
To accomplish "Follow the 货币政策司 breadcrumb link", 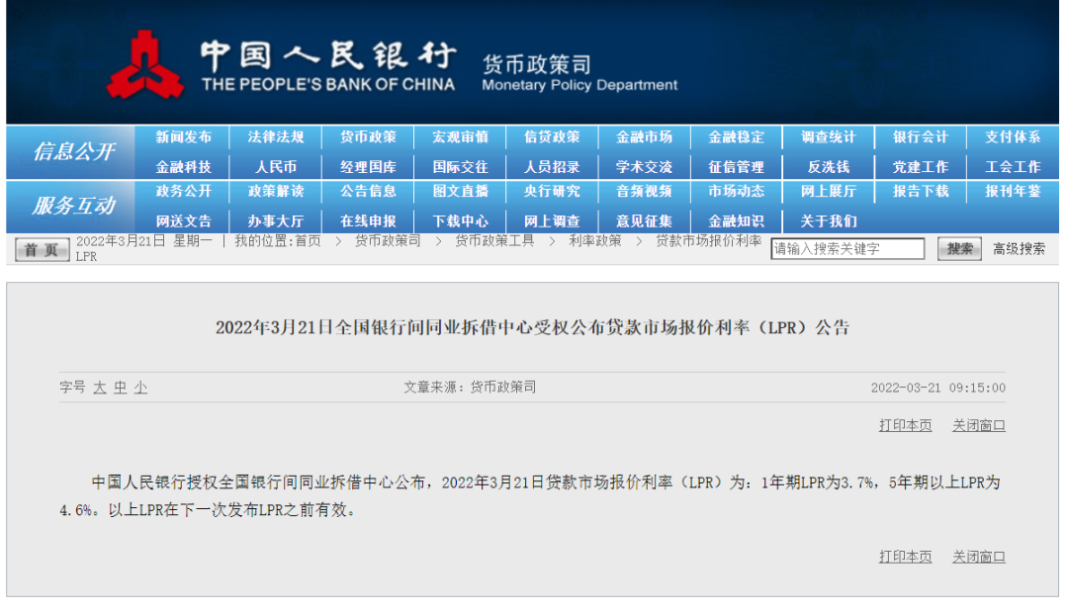I will [388, 241].
